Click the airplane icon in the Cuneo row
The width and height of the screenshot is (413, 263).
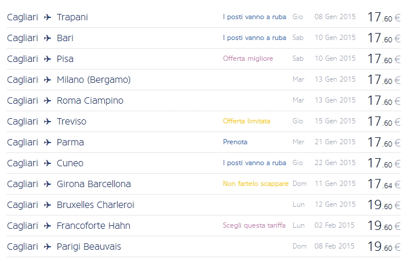(x=47, y=163)
